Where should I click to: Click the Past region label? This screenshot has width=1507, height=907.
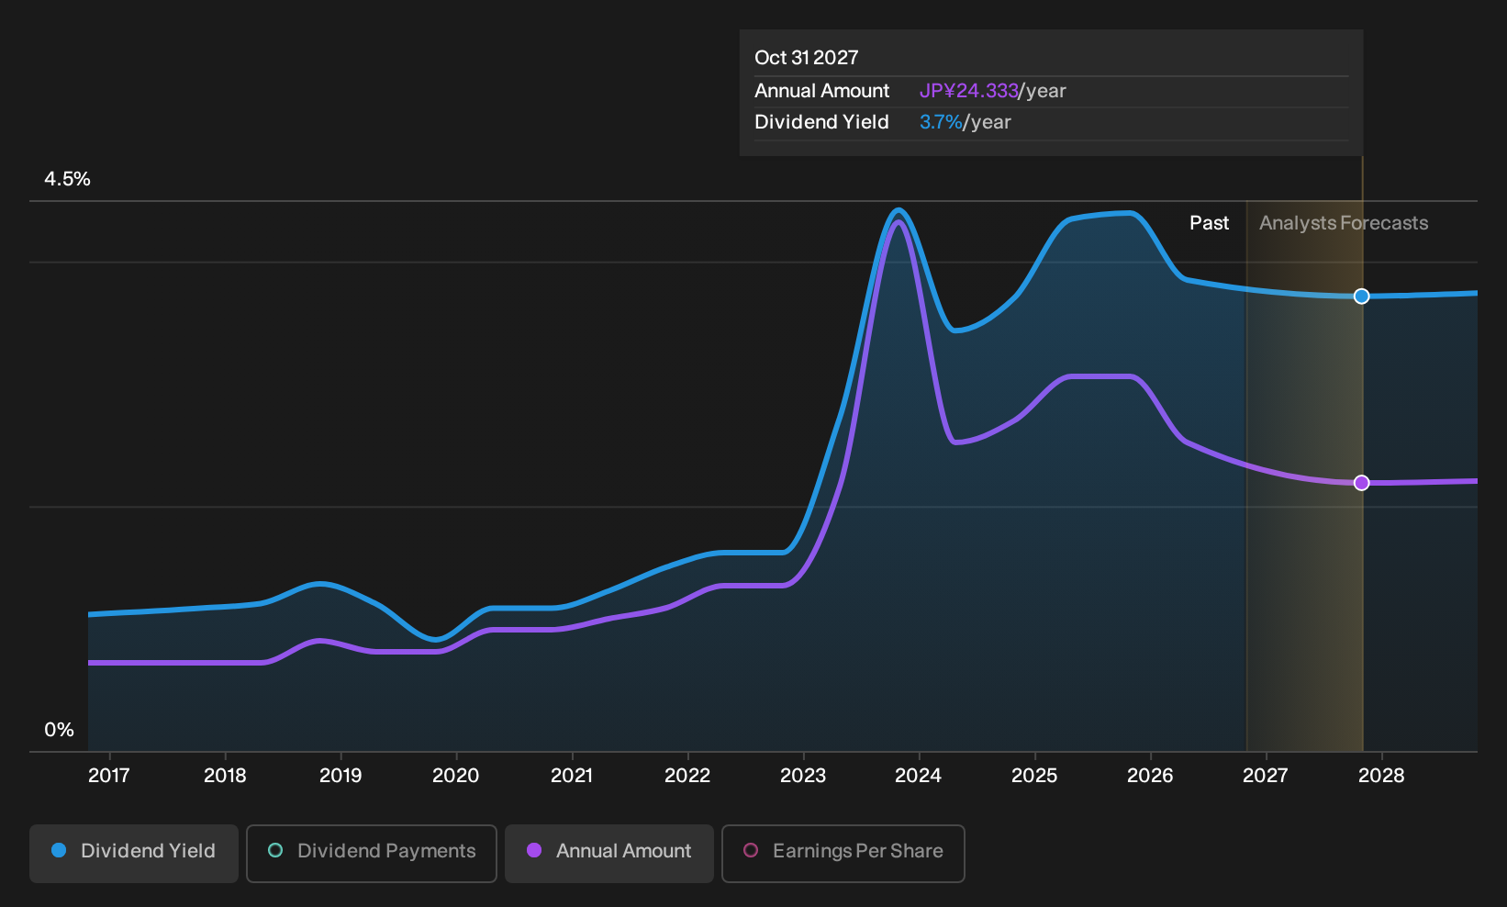(x=1210, y=223)
